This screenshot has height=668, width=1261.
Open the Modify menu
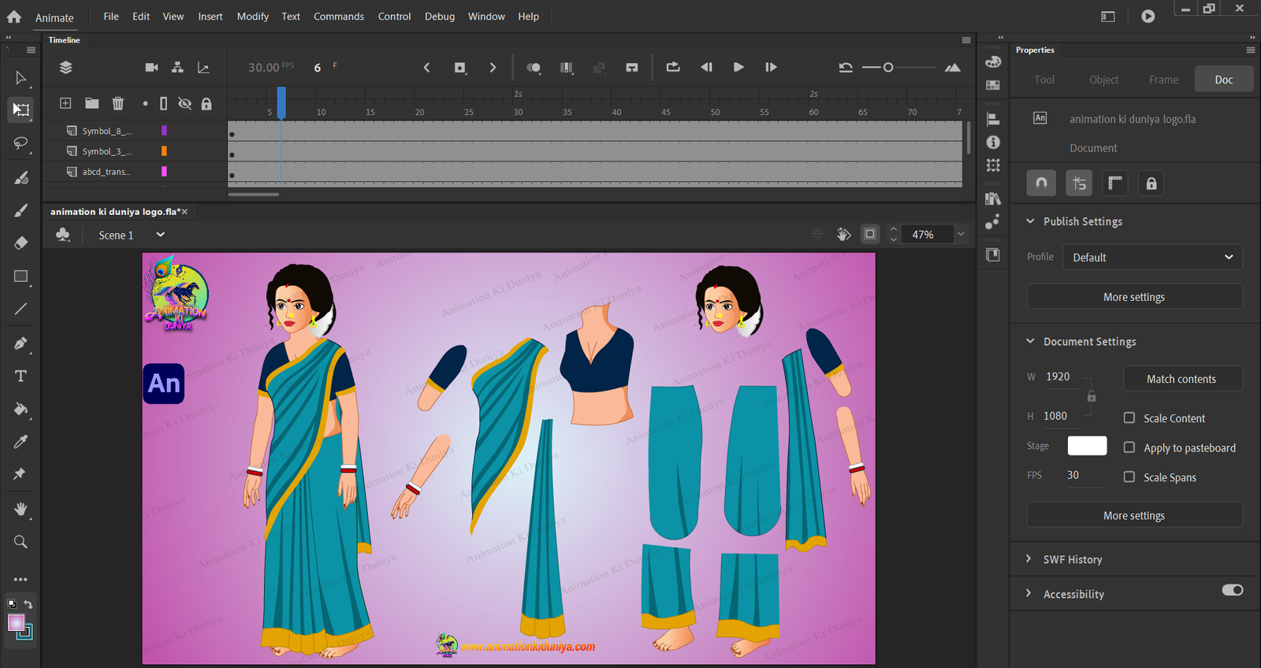(x=252, y=17)
